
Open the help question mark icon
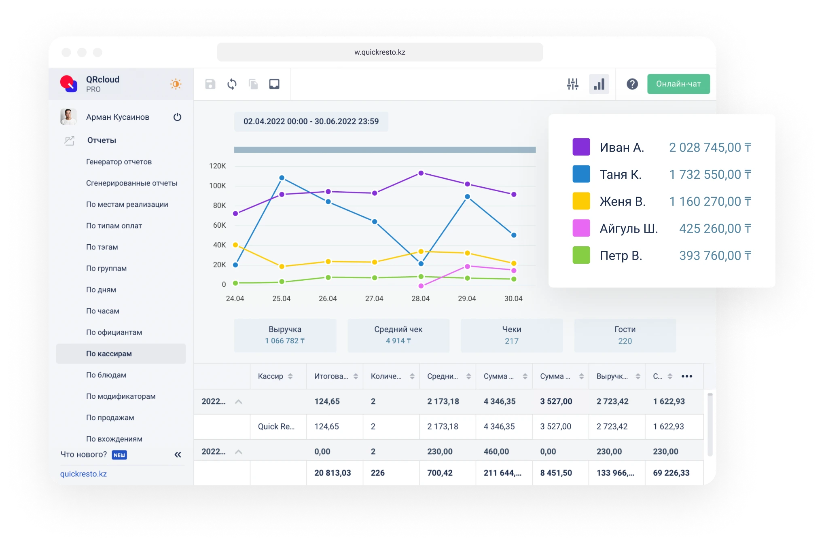pos(632,84)
